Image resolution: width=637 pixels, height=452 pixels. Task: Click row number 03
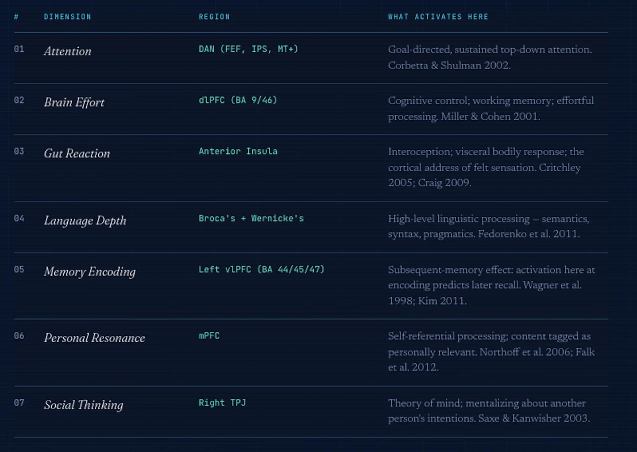pyautogui.click(x=19, y=151)
